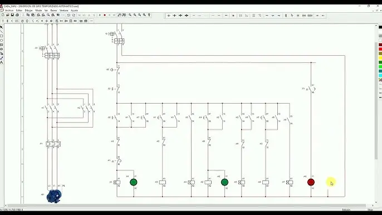382x215 pixels.
Task: Open the Modo menu
Action: point(38,11)
